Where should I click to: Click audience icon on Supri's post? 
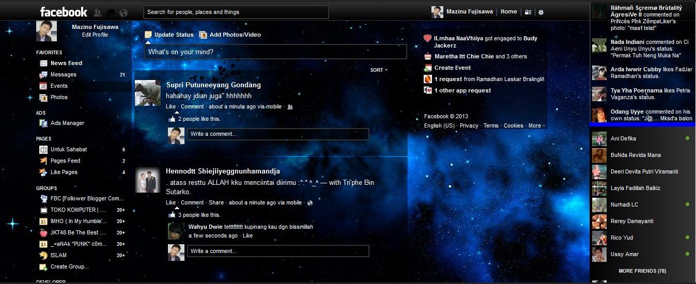tap(290, 107)
